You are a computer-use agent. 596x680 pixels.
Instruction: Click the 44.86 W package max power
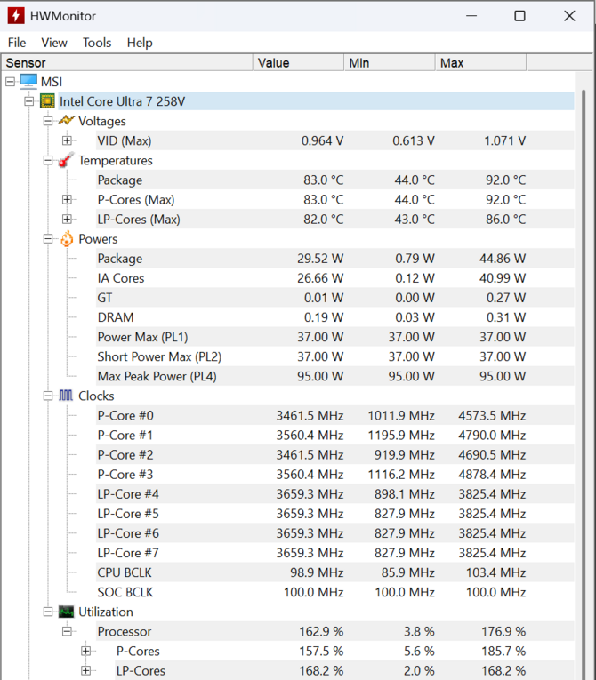(x=503, y=259)
